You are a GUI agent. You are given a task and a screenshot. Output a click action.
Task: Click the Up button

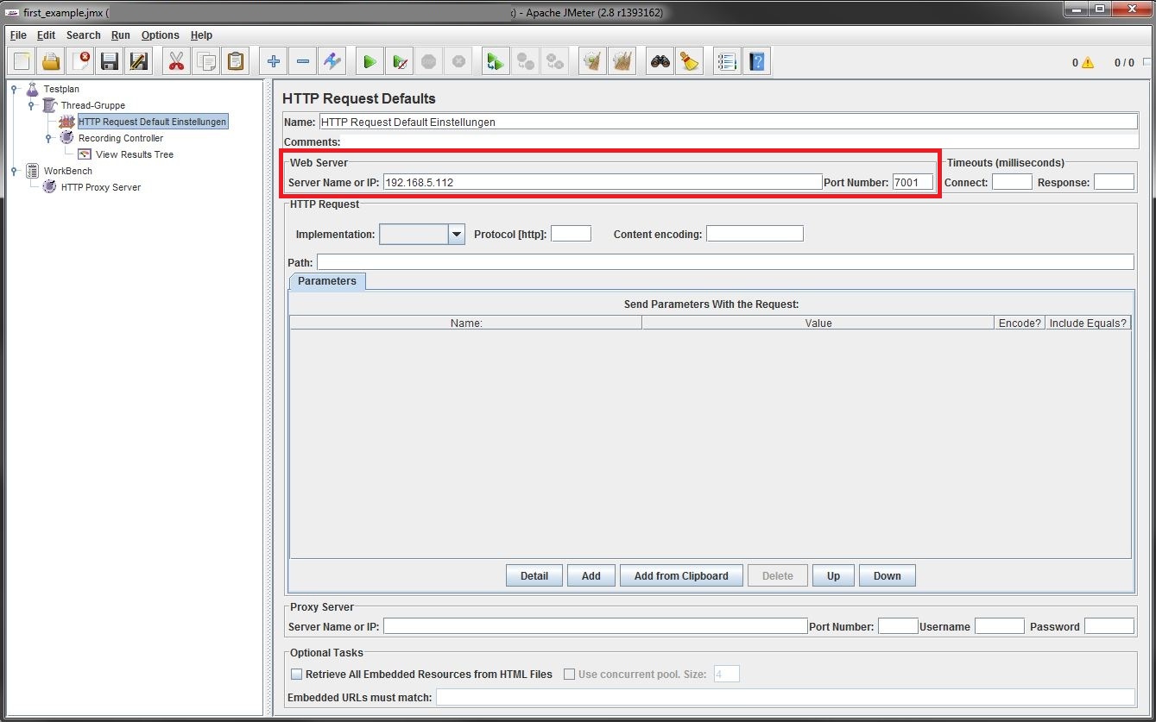pyautogui.click(x=833, y=576)
